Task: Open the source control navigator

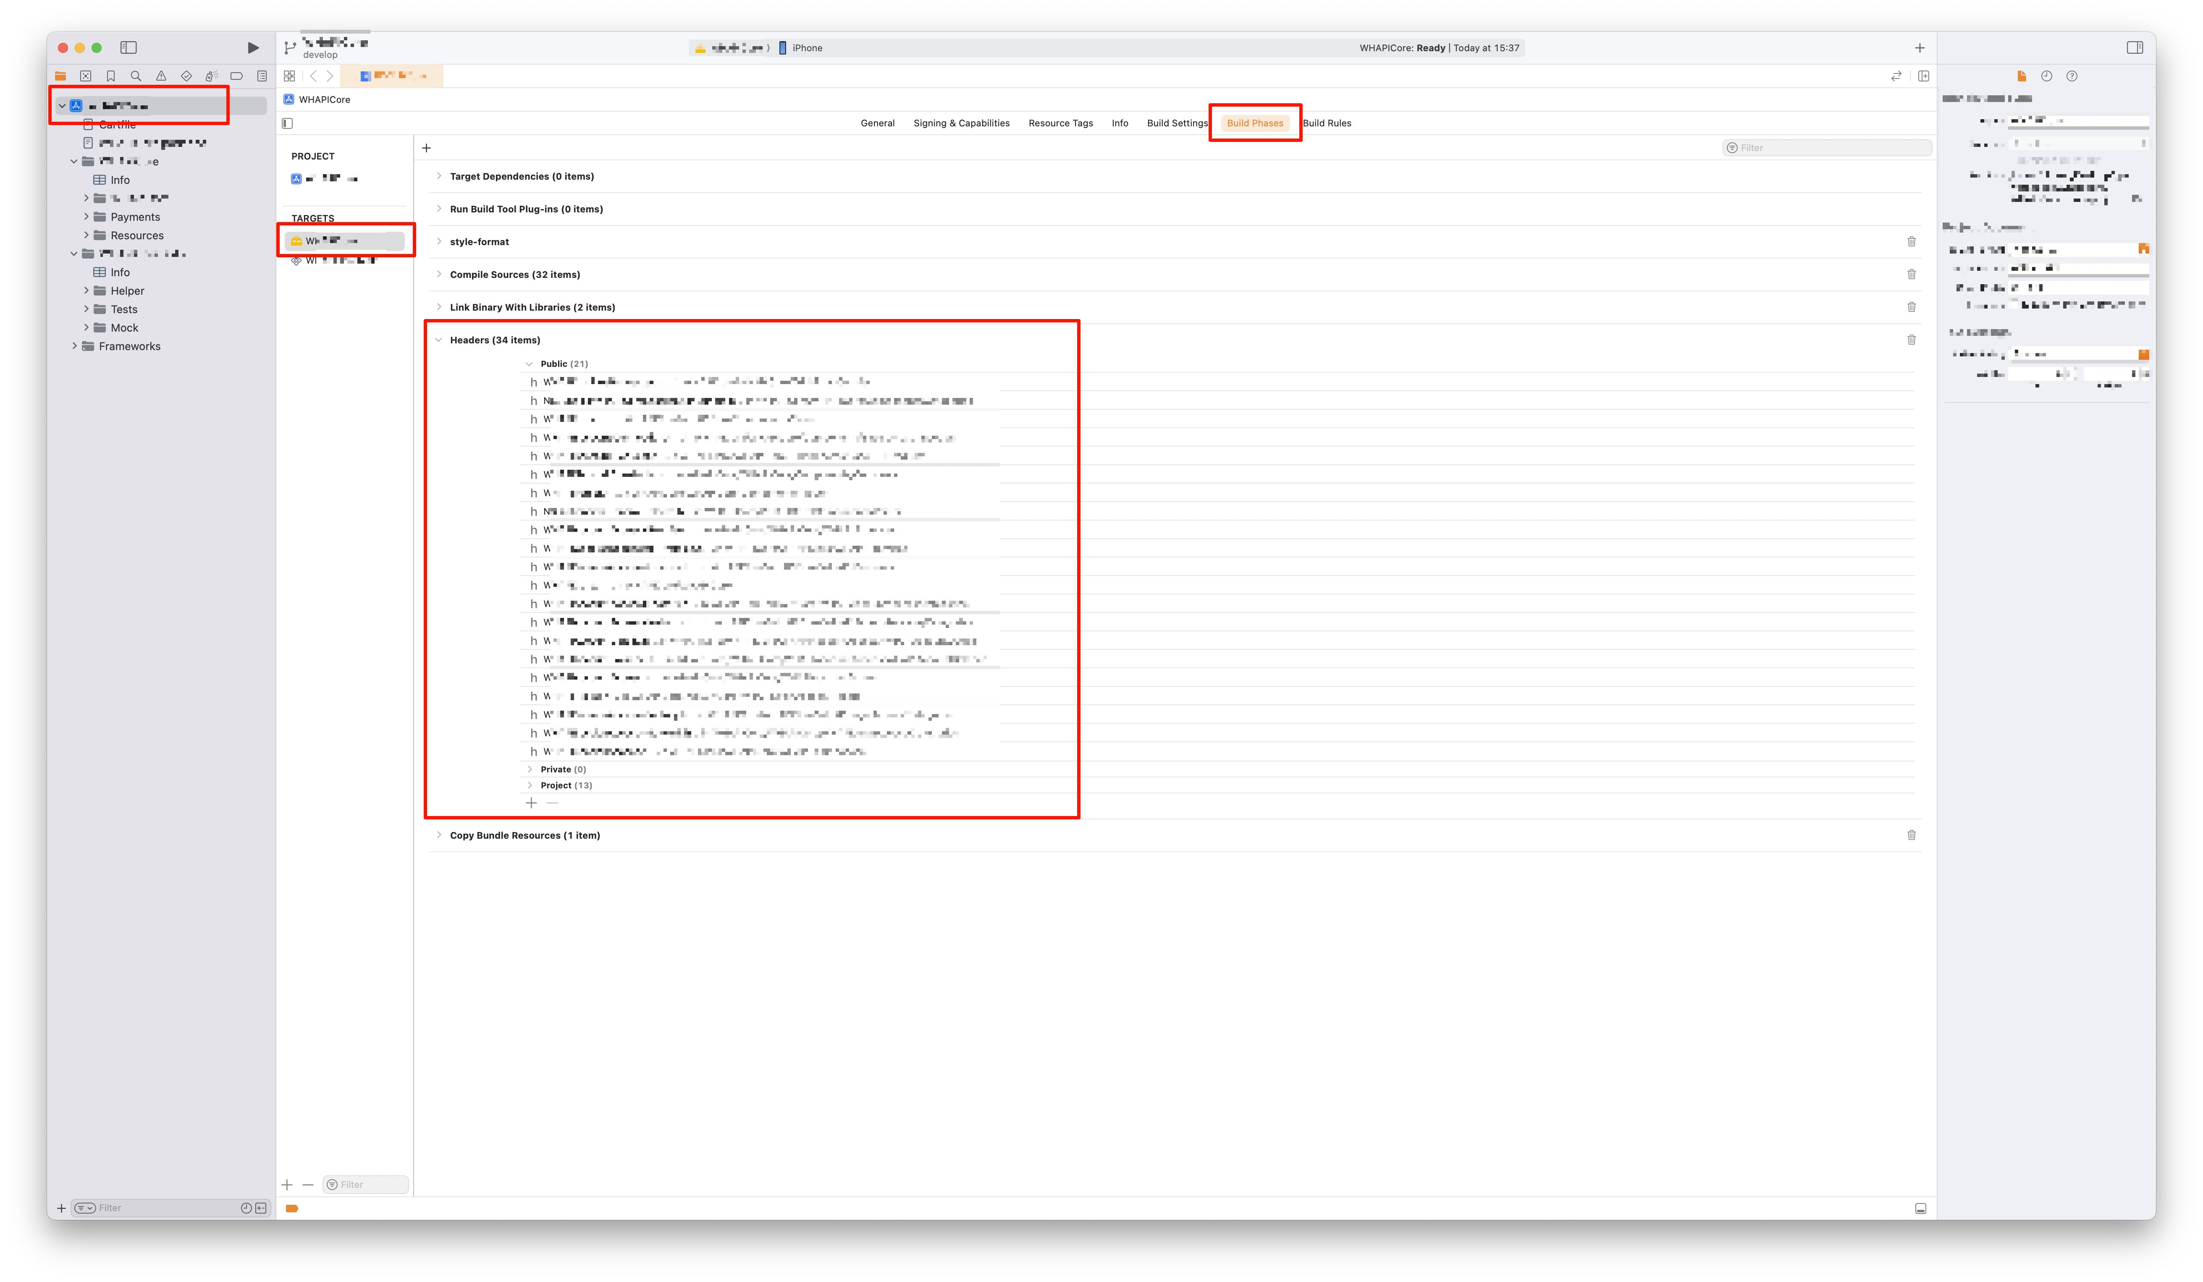Action: pyautogui.click(x=86, y=76)
